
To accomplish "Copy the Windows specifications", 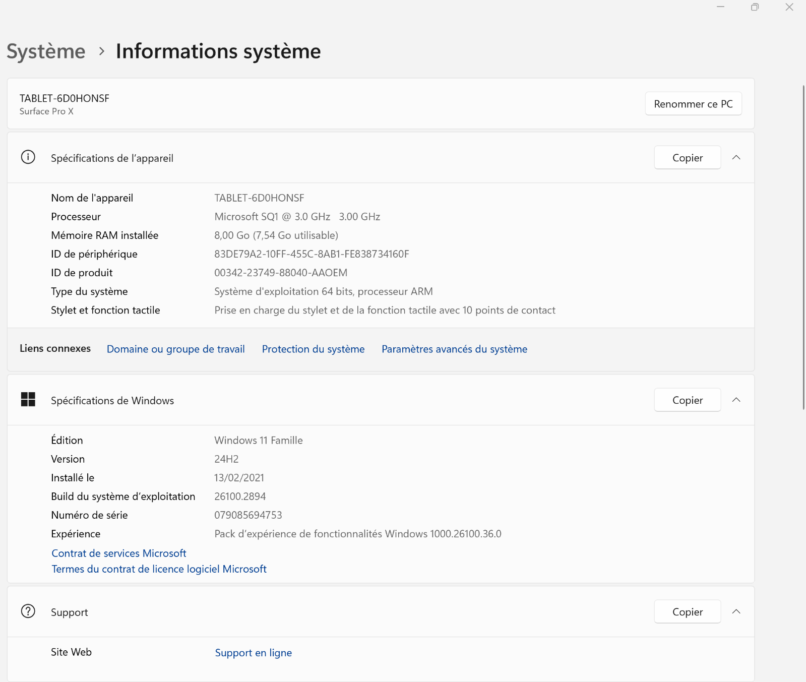I will 687,400.
